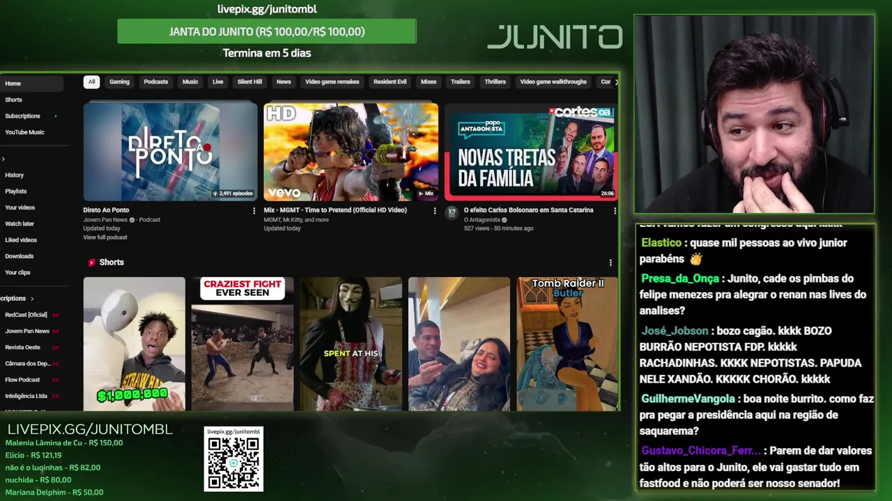
Task: Open the options menu for O efeito Carlos Bolsonaro
Action: 615,210
